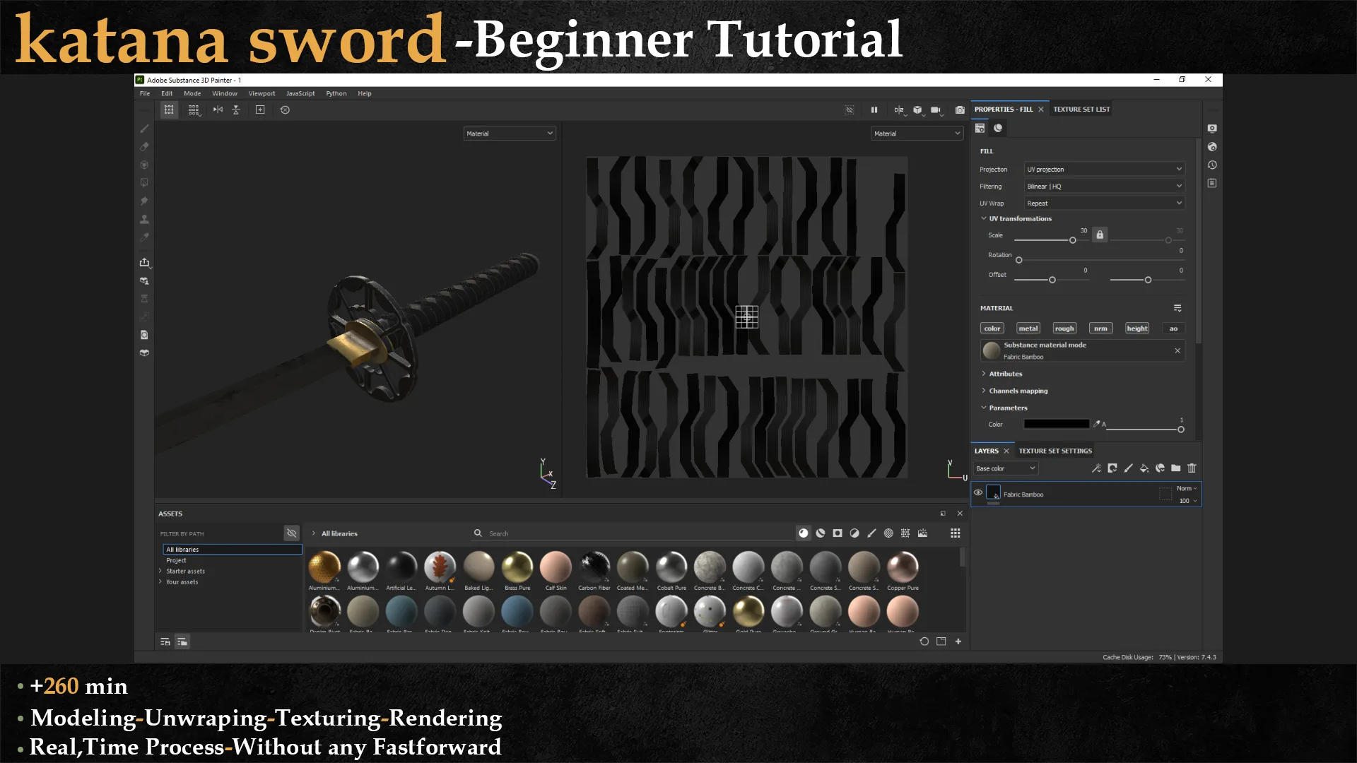
Task: Switch to the TEXTURE SET SETTINGS tab
Action: click(1055, 450)
